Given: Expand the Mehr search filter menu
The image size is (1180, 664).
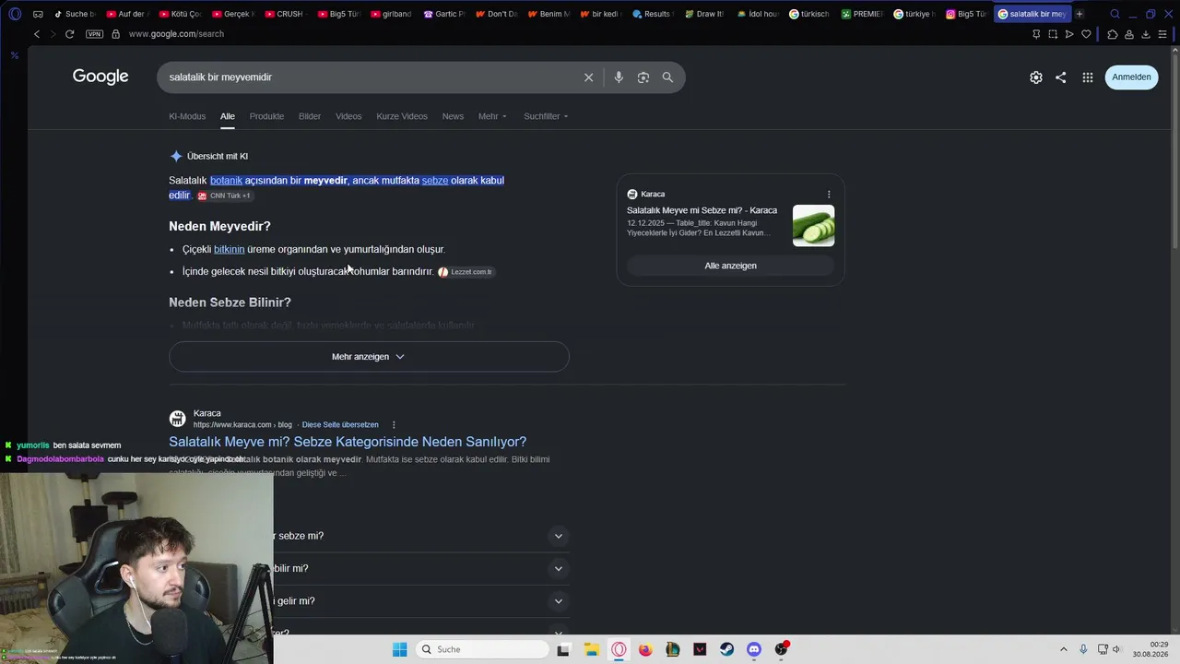Looking at the screenshot, I should [492, 116].
